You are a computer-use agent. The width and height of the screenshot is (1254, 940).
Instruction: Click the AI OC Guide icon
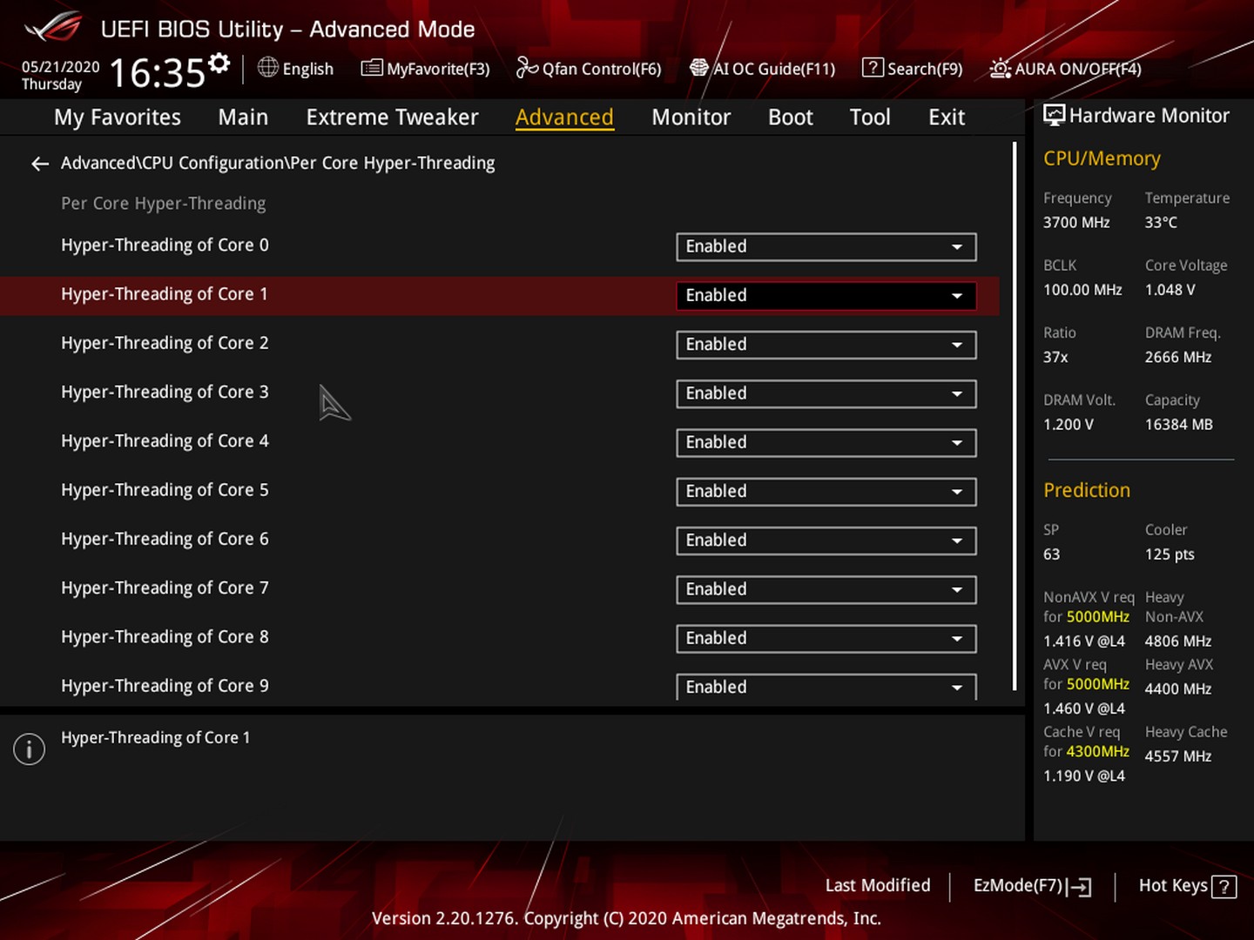(x=698, y=67)
